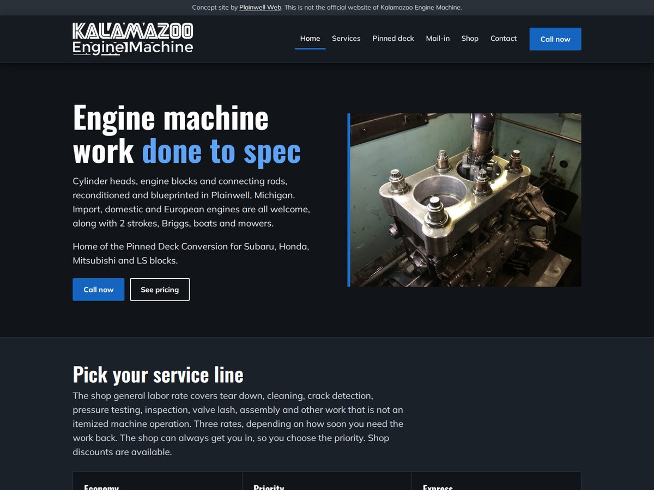Click the top concept site disclaimer text

tap(327, 8)
